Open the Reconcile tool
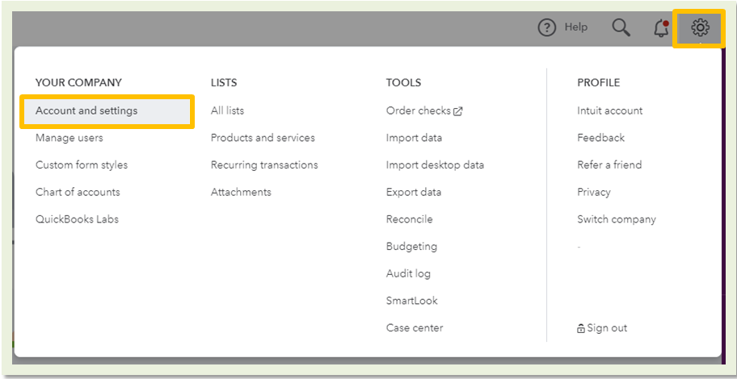Viewport: 737px width, 379px height. (x=410, y=219)
